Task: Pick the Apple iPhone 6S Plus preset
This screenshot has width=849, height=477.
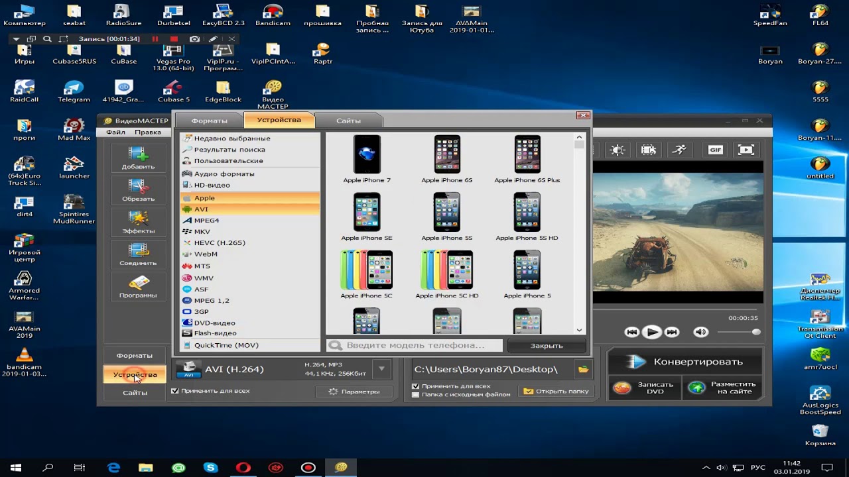Action: 527,159
